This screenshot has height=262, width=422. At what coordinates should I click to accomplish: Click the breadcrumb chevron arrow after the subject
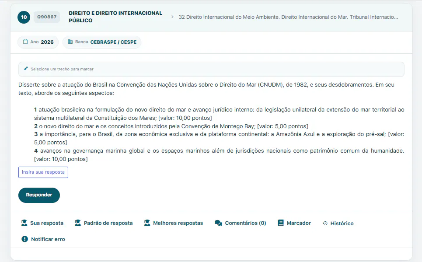coord(172,17)
